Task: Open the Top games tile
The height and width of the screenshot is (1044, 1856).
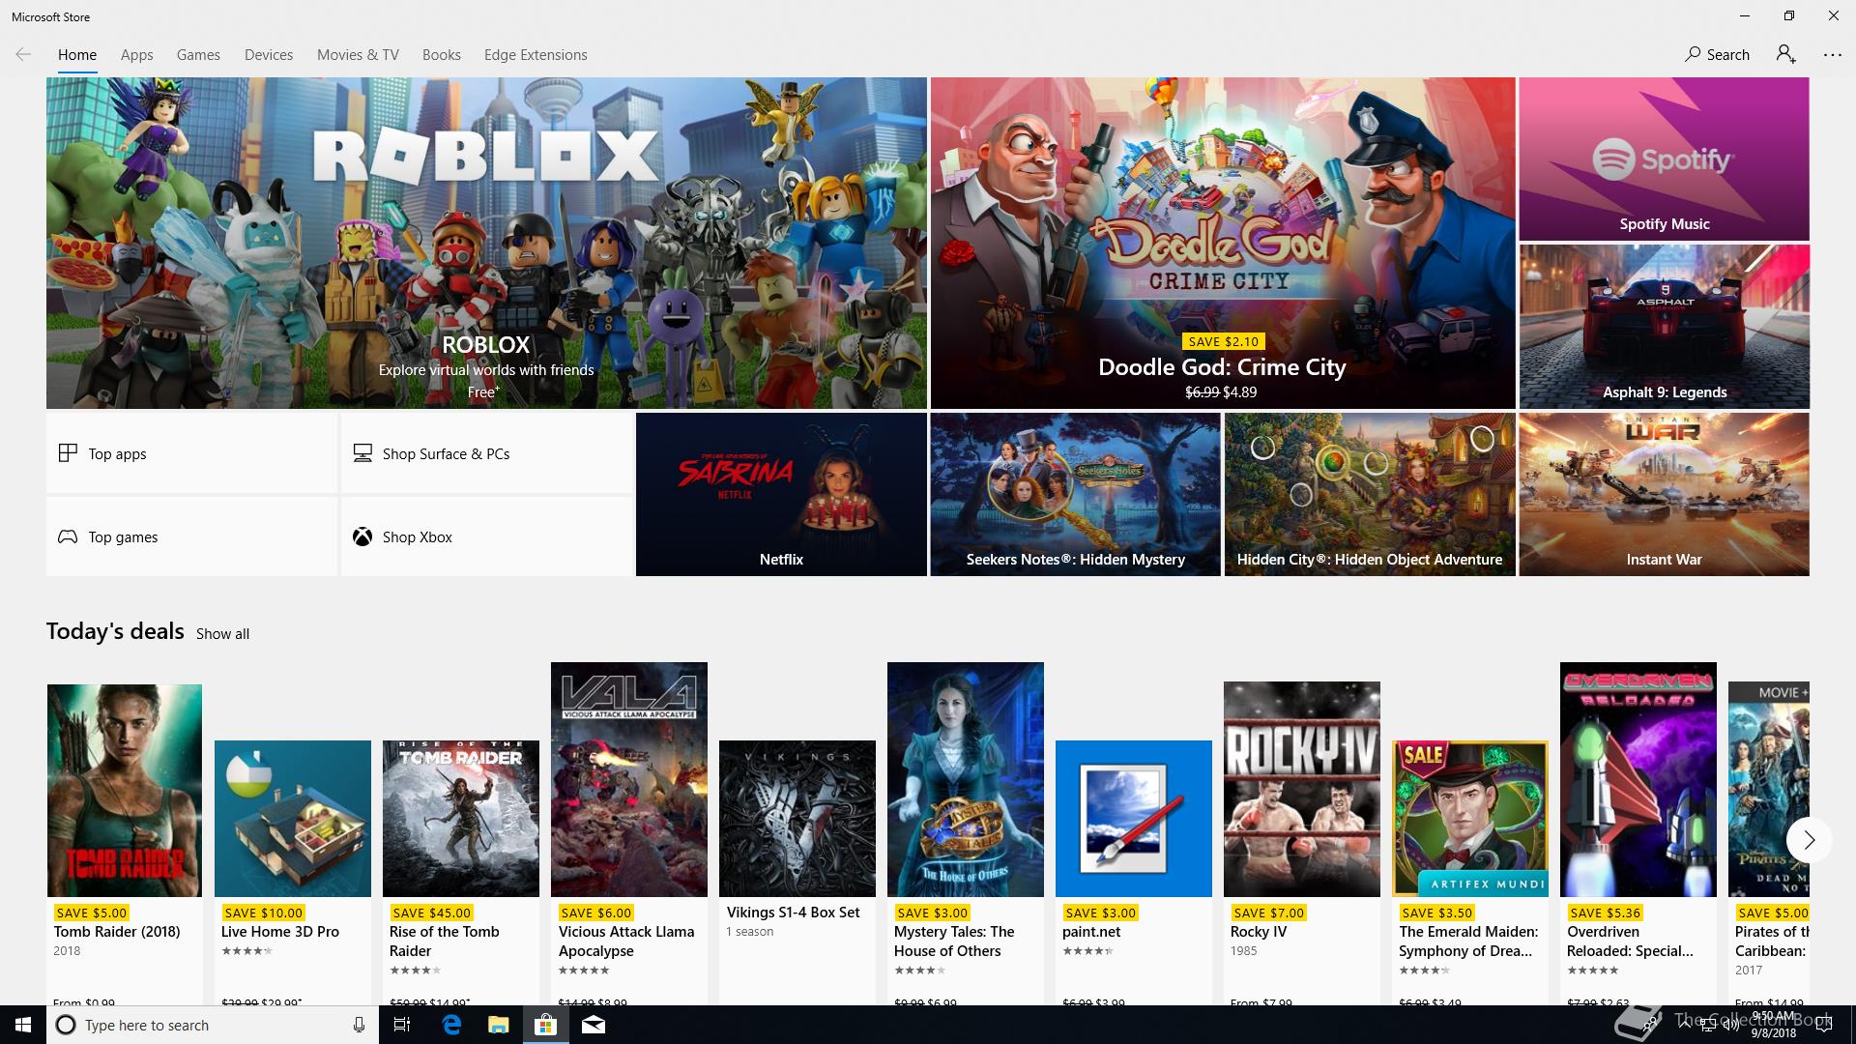Action: [x=191, y=536]
